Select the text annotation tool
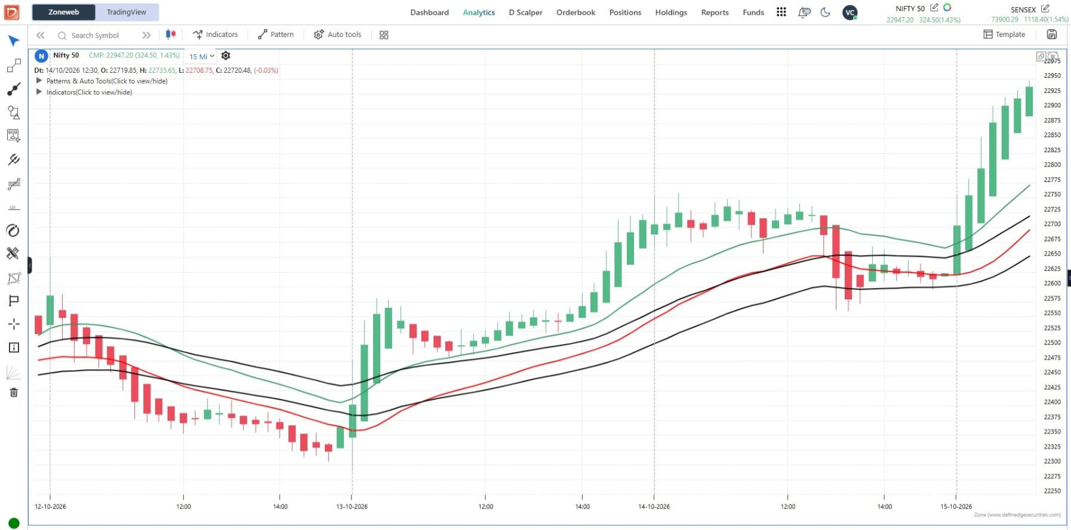Image resolution: width=1071 pixels, height=530 pixels. [14, 136]
